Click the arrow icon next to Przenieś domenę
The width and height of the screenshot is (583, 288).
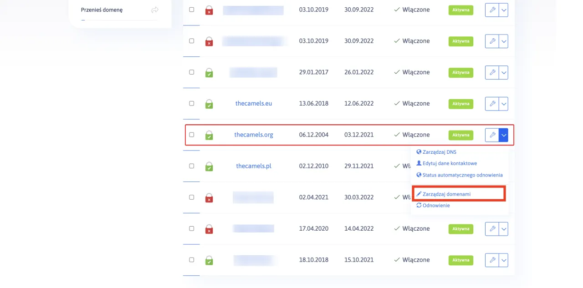tap(155, 10)
